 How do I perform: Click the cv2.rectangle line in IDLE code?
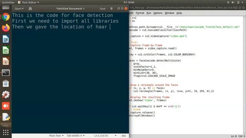pyautogui.click(x=174, y=91)
